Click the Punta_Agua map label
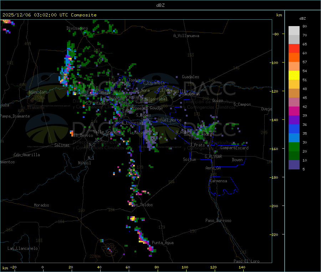This screenshot has width=321, height=272. 163,243
